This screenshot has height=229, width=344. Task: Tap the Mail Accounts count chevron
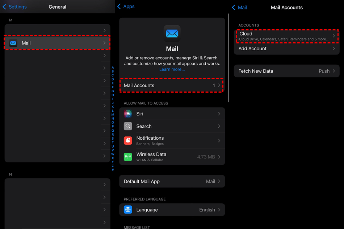[x=219, y=85]
